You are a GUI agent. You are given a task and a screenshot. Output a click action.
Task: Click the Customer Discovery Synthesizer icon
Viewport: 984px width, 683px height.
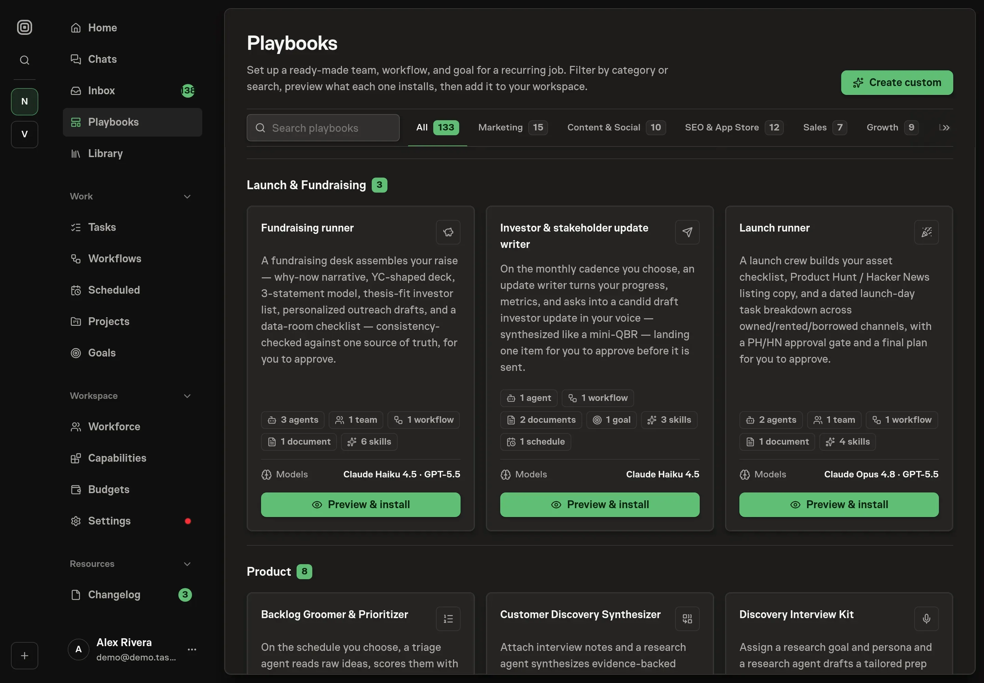click(687, 619)
